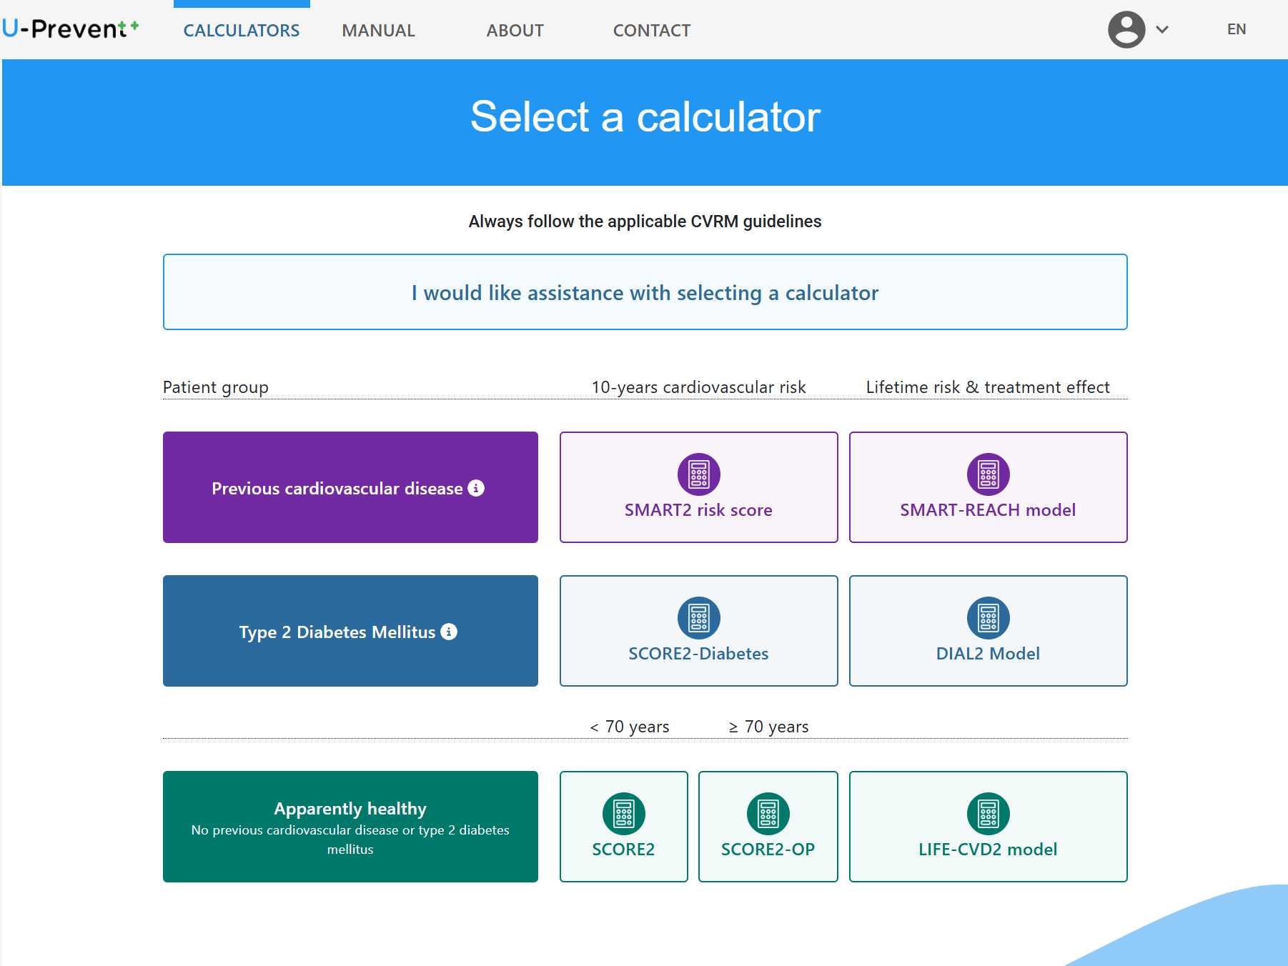Go to the Calculators tab
Screen dimensions: 1288x966
point(242,31)
